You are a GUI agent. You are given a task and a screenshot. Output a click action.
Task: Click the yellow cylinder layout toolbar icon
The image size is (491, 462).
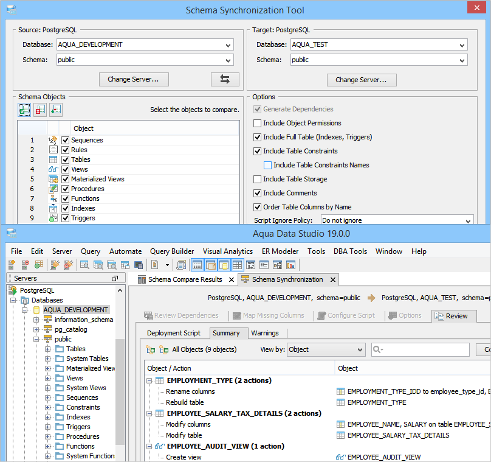[224, 265]
